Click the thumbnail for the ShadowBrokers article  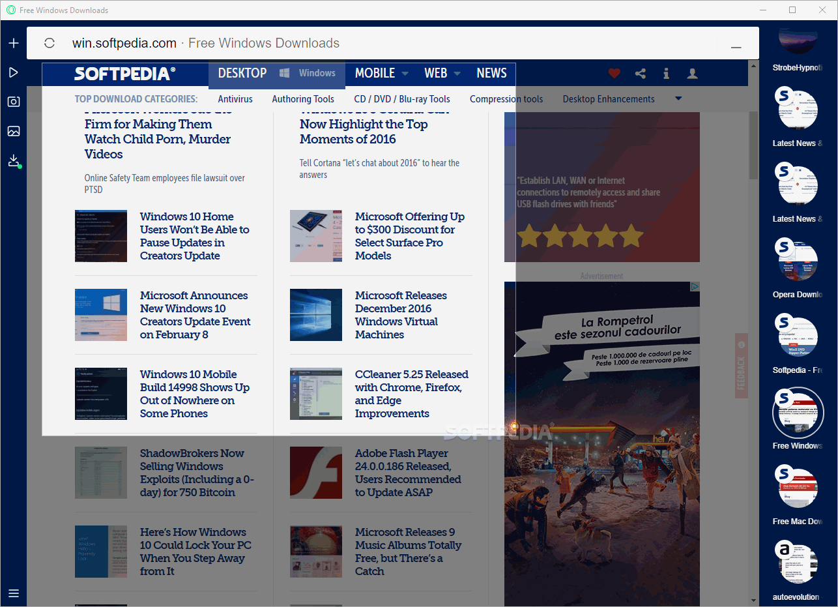click(x=101, y=473)
